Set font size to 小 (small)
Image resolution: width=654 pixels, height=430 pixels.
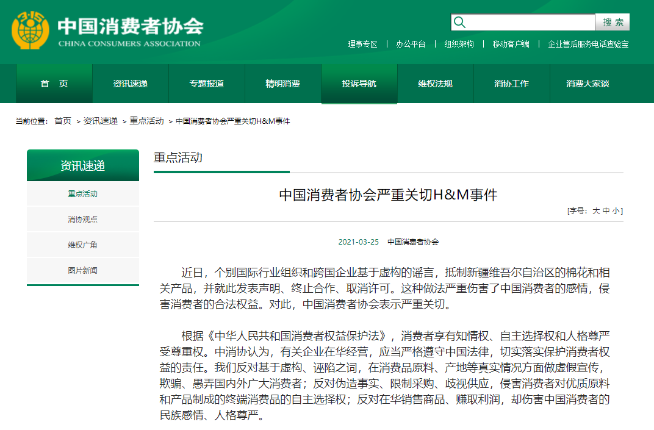pyautogui.click(x=616, y=211)
